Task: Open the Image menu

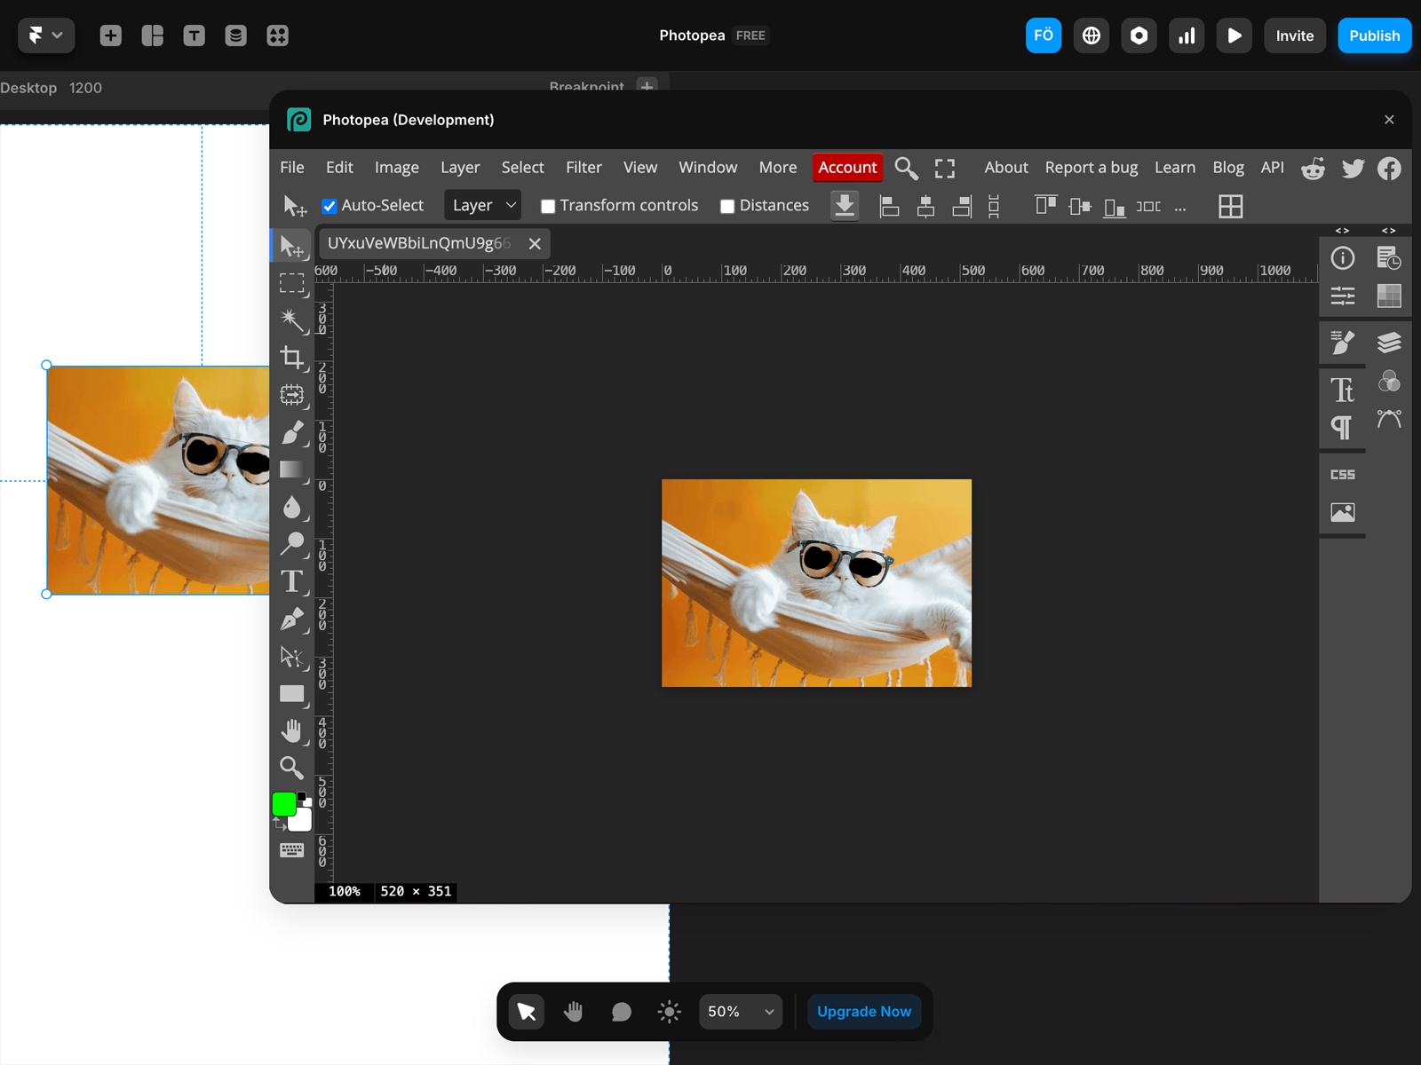Action: click(x=397, y=168)
